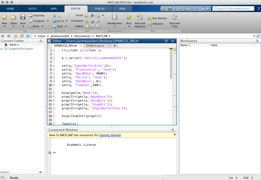Toggle breakpoint dash on line 12
261x180 pixels.
click(x=54, y=93)
